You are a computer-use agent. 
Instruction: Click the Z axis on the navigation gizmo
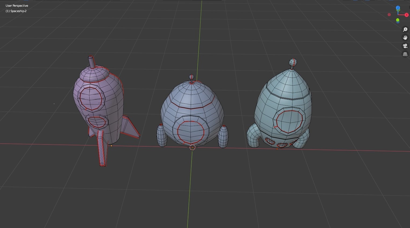point(398,8)
